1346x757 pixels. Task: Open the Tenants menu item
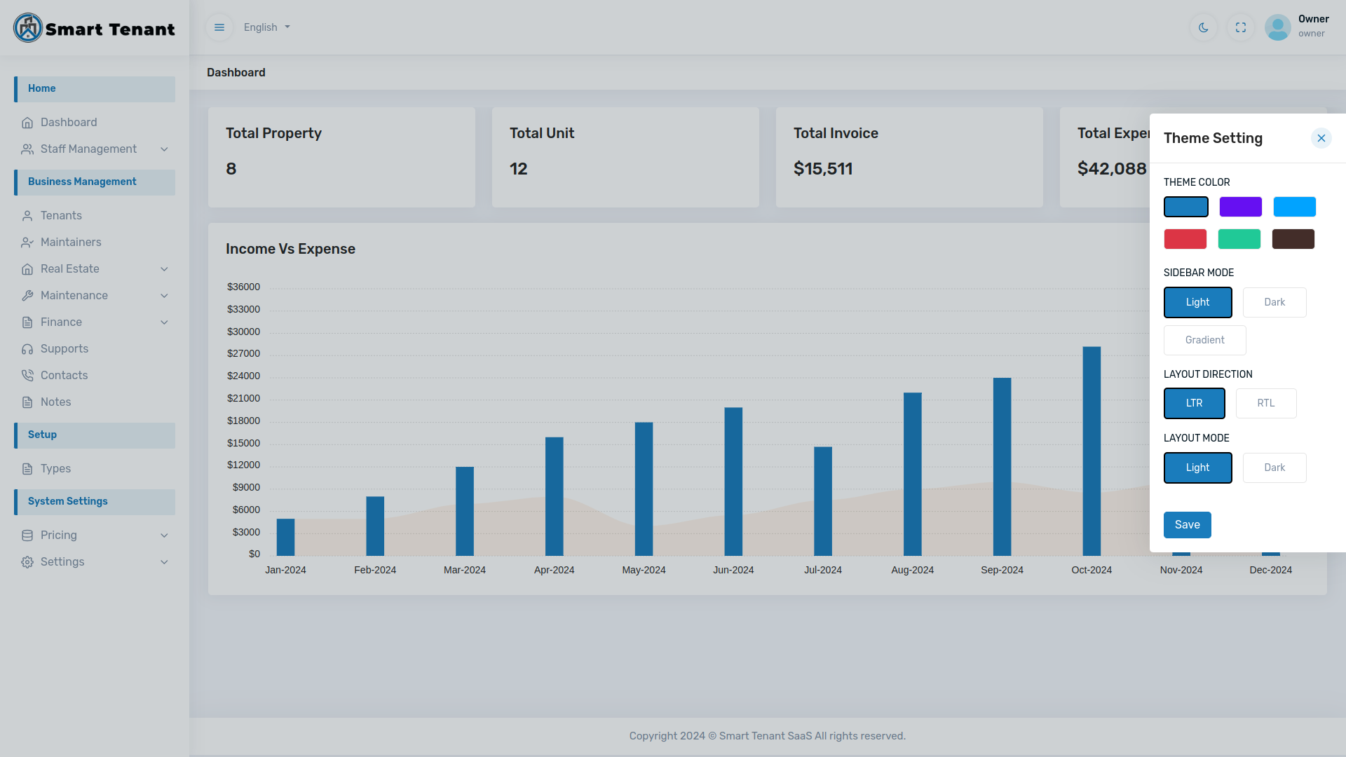point(61,216)
